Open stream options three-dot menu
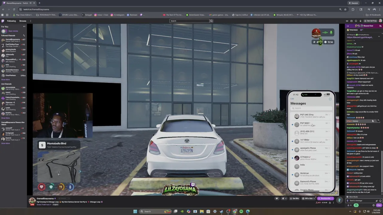The image size is (383, 215). [333, 203]
